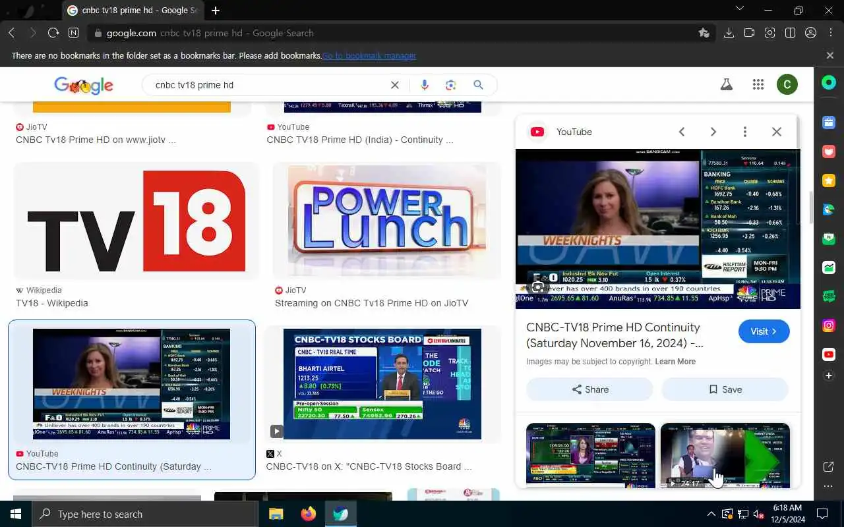Click the Share button
844x527 pixels.
click(x=589, y=389)
